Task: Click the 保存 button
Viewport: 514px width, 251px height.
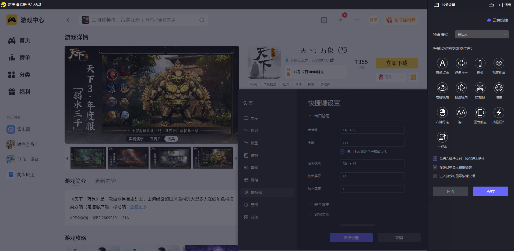Action: (x=491, y=191)
